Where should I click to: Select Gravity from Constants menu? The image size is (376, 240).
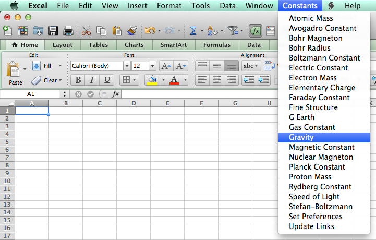pos(324,137)
